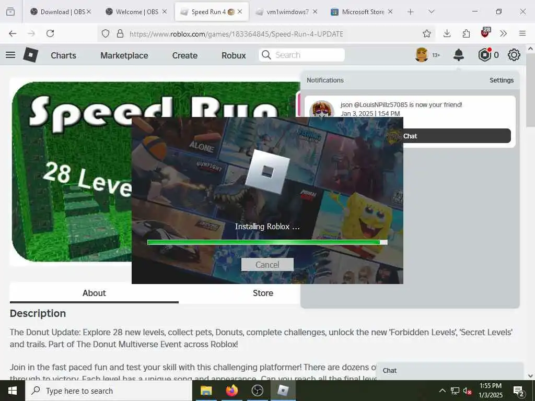Screen dimensions: 535x401
Task: Open Roblox avatar profile icon
Action: click(422, 55)
